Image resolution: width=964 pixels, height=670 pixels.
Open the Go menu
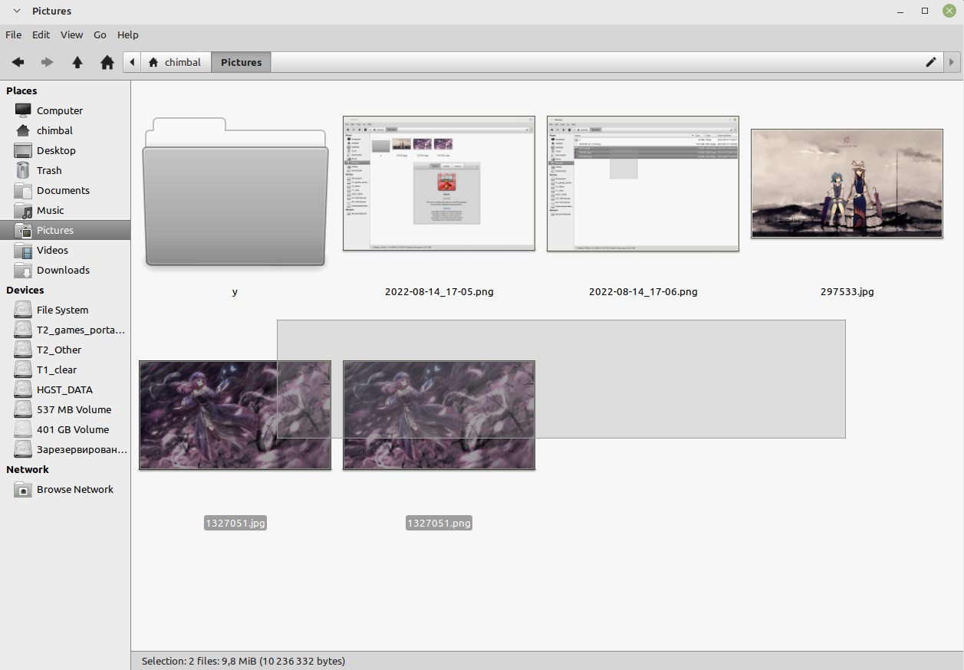pos(100,34)
